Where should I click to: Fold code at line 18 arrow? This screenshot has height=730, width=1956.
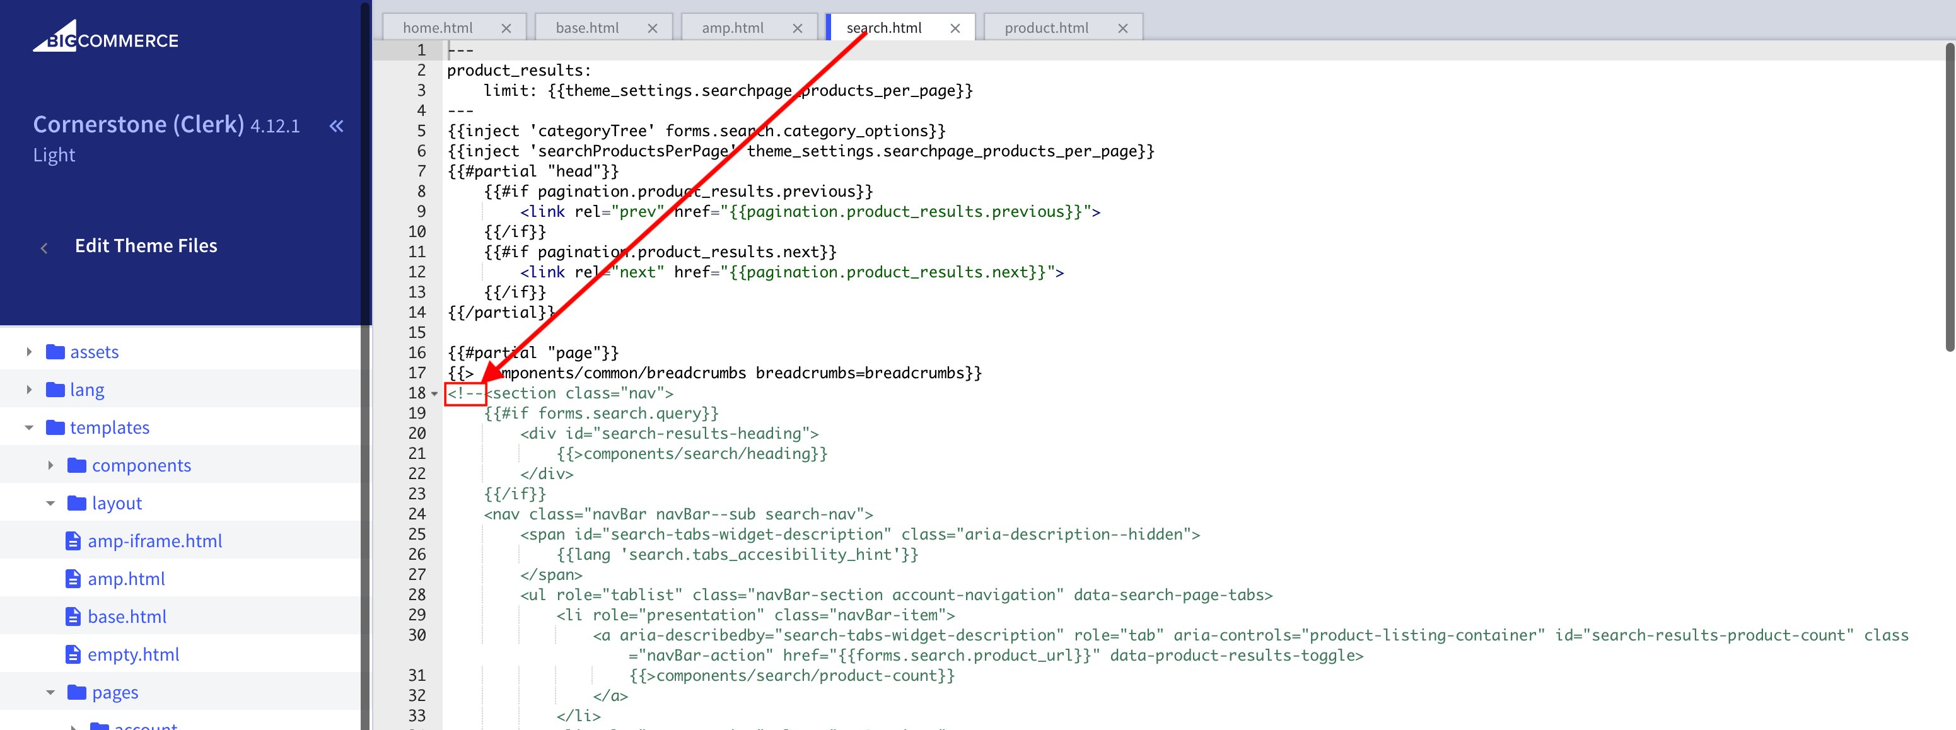pyautogui.click(x=434, y=394)
